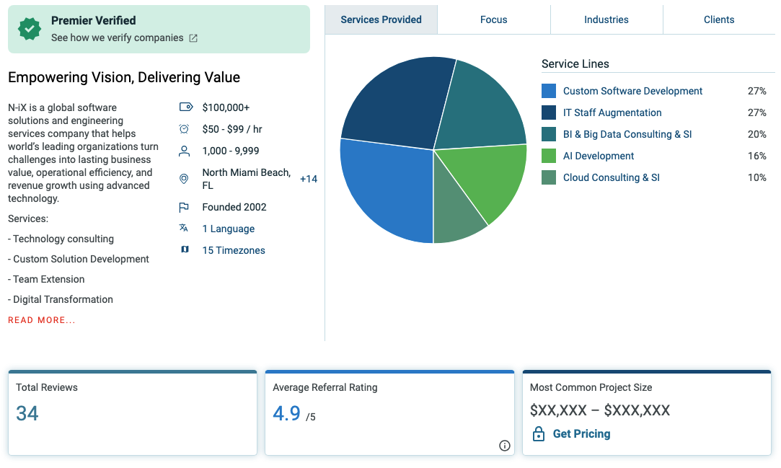Click the 1,000 - 9,999 employees text

pos(231,151)
